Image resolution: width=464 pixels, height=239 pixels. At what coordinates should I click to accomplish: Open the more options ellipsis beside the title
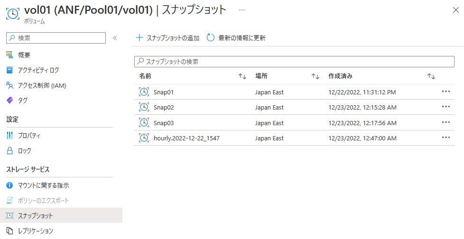coord(242,10)
